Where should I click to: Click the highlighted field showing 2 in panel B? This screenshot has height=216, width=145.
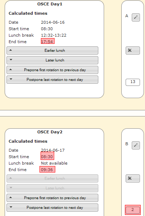pos(133,210)
